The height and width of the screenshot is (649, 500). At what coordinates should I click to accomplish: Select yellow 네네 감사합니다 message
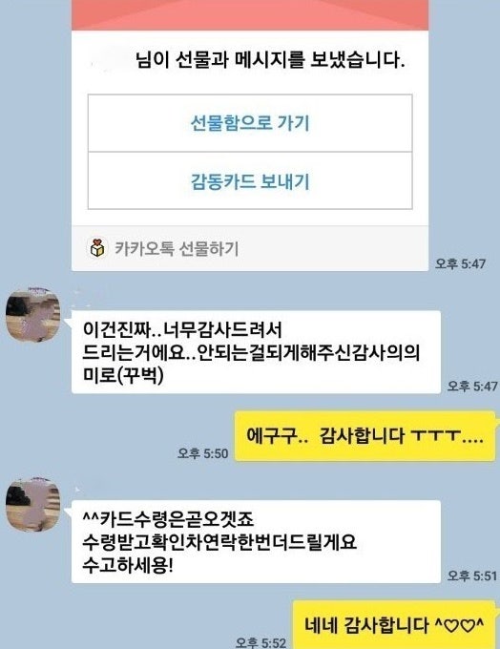coord(394,624)
